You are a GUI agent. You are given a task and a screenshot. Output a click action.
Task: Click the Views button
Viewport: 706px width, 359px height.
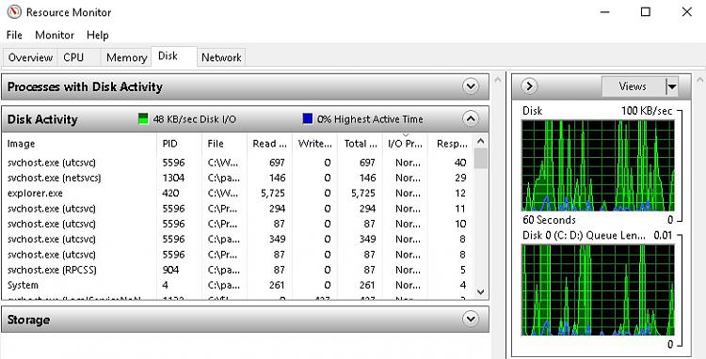pyautogui.click(x=634, y=86)
